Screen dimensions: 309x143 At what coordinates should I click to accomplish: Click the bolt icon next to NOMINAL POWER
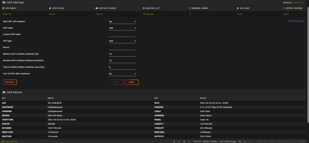point(190,8)
